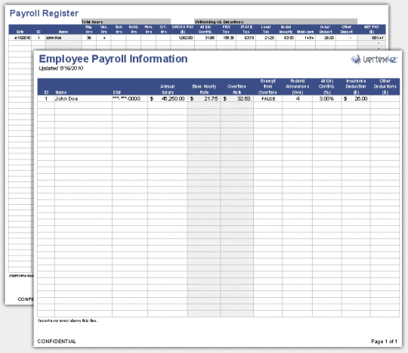Click the 'Updated 5/16/2010' date line

coord(61,68)
